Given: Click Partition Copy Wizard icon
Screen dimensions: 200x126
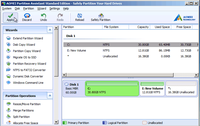Looking at the screenshot, I should pos(8,51).
